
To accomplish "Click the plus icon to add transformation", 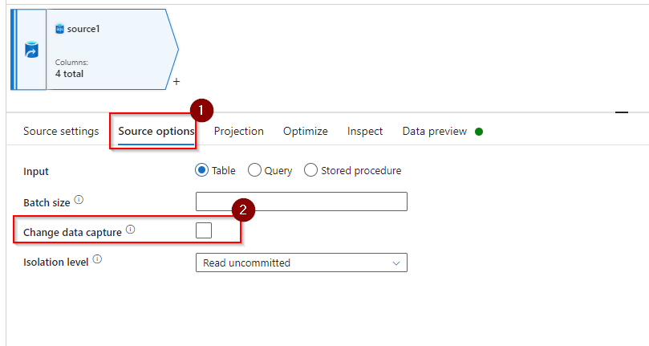I will (176, 82).
